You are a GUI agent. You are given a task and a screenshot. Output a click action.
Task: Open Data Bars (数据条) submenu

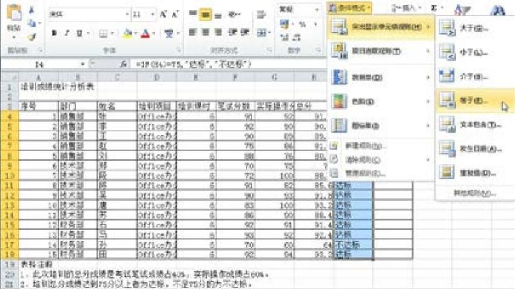pyautogui.click(x=381, y=78)
